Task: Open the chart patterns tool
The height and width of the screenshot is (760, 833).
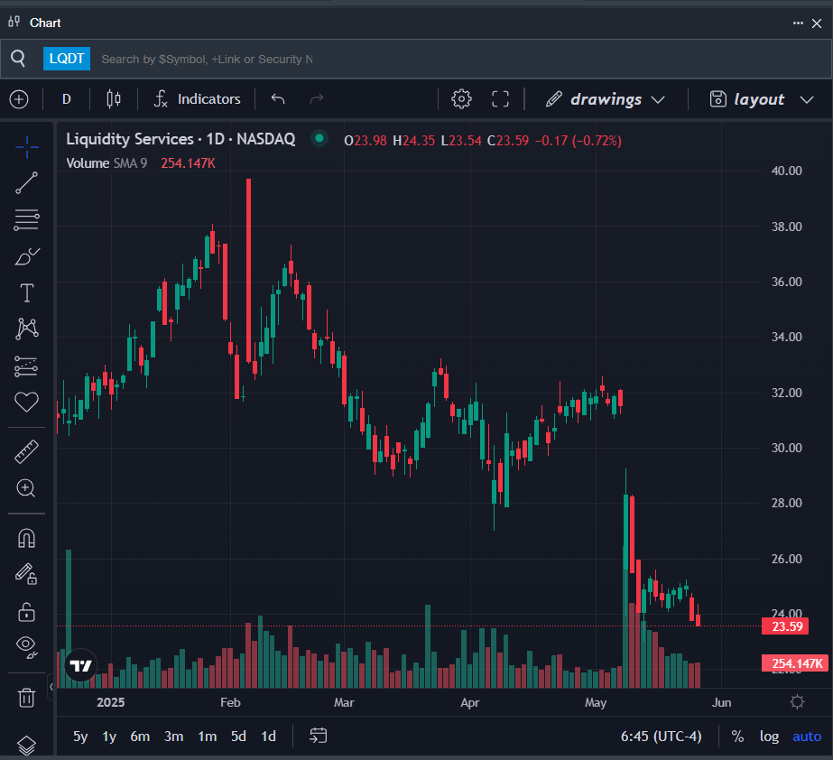Action: tap(26, 329)
